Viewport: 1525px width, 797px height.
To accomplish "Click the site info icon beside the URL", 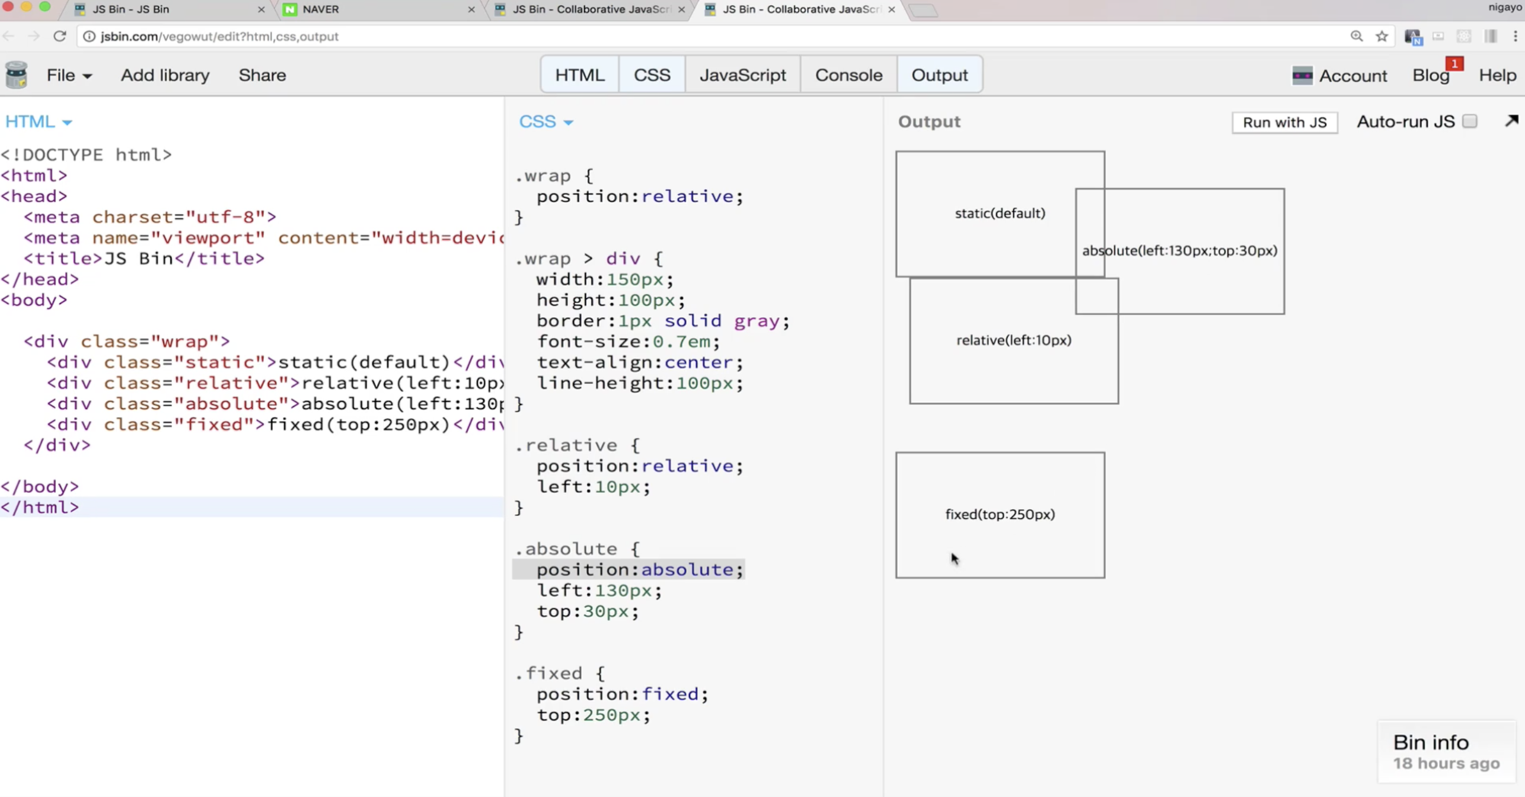I will [x=89, y=36].
